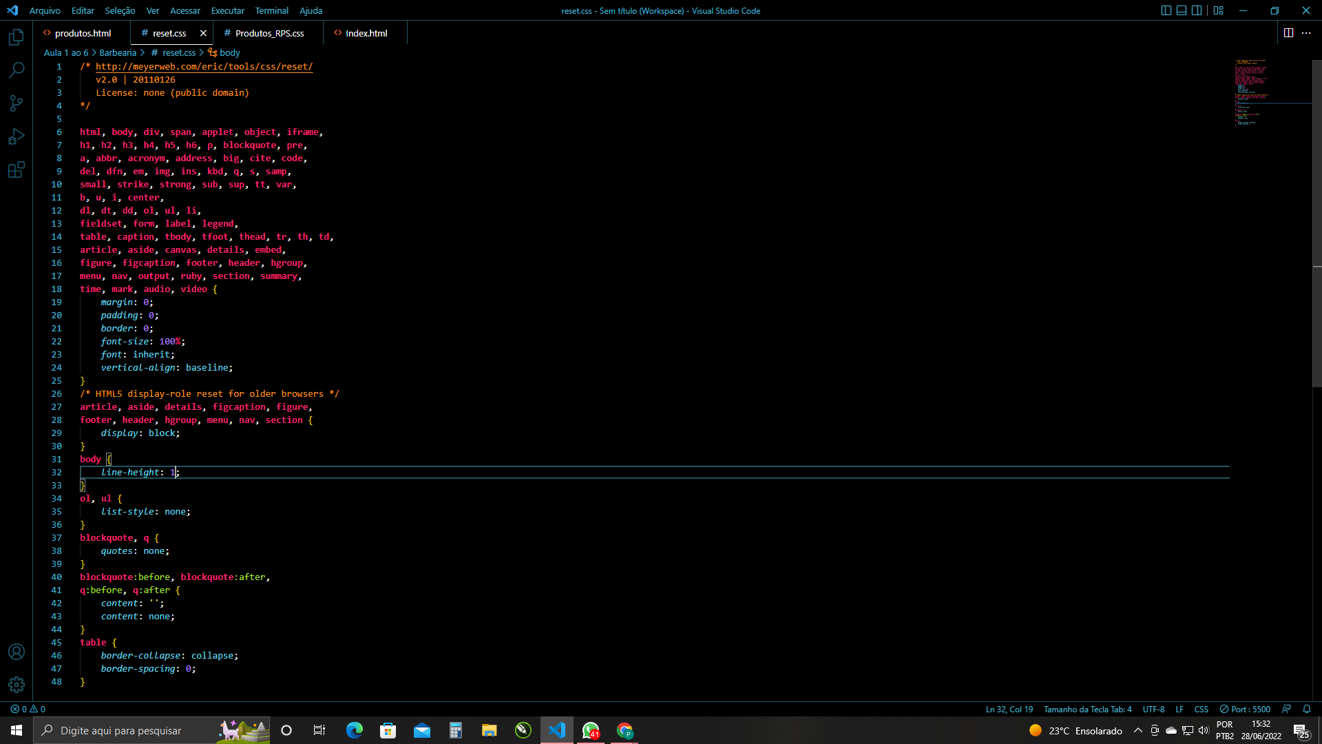
Task: Expand the body symbol breadcrumb
Action: [224, 52]
